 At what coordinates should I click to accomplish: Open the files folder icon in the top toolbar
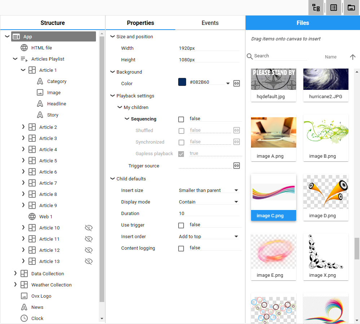(351, 8)
